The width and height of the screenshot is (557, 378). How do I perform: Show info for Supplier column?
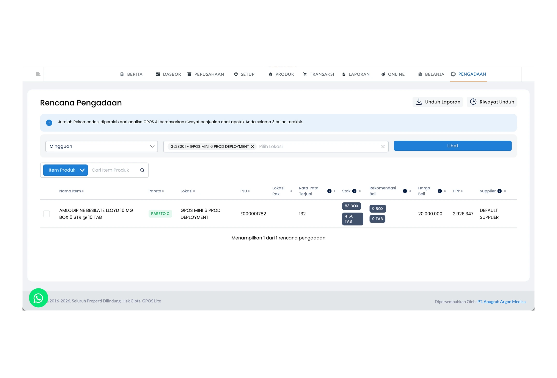point(500,191)
